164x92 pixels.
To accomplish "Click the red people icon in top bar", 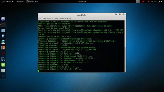I will click(143, 2).
